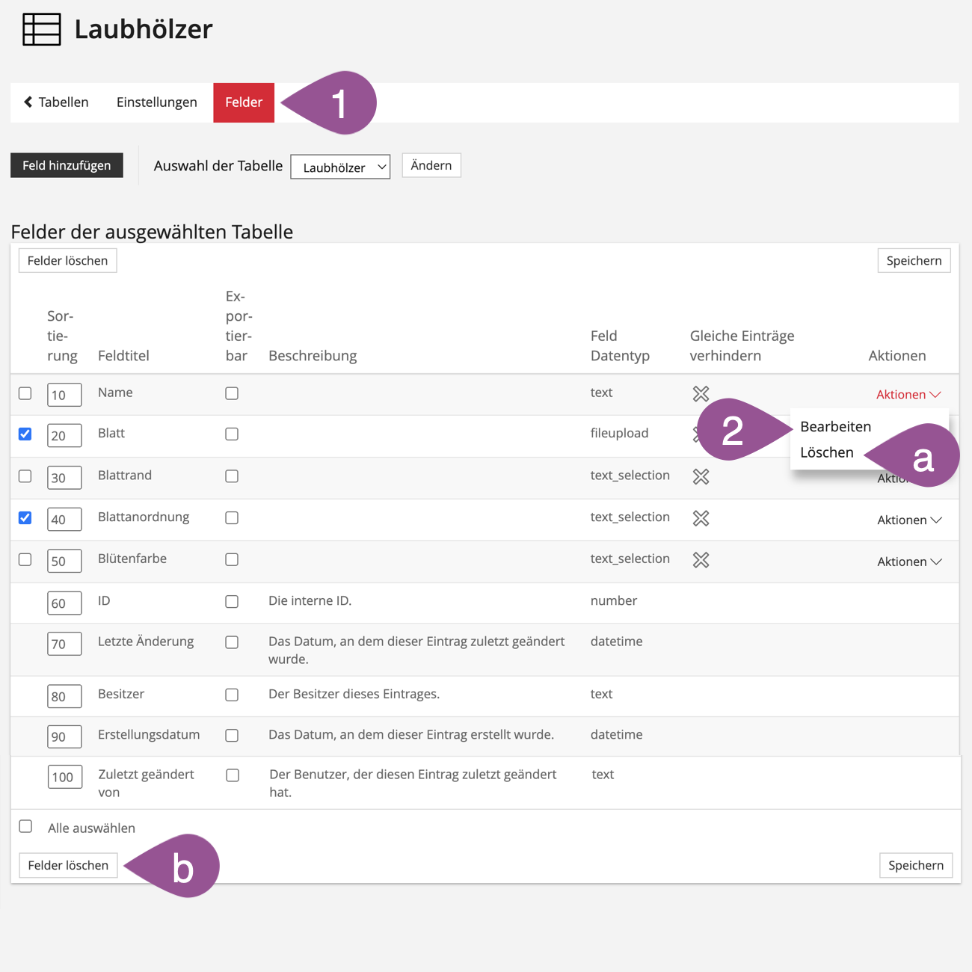Collapse the red Aktionen menu in Name row
Viewport: 972px width, 972px height.
point(908,394)
